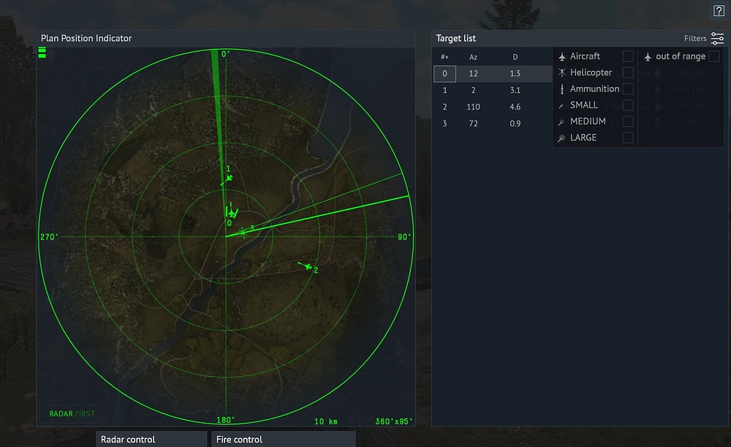
Task: Enable the MEDIUM target filter checkbox
Action: [x=628, y=121]
